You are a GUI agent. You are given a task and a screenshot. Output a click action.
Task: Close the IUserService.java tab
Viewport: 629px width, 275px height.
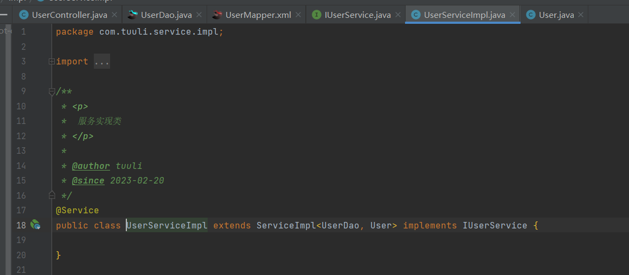pos(398,15)
